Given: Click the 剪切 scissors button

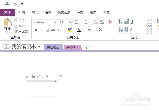Looking at the screenshot, I should coord(19,20).
